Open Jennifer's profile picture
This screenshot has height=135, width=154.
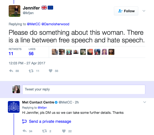(15, 11)
